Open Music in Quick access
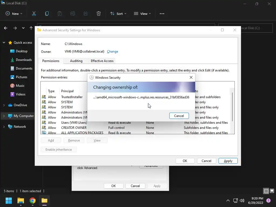This screenshot has width=276, height=207. [17, 86]
